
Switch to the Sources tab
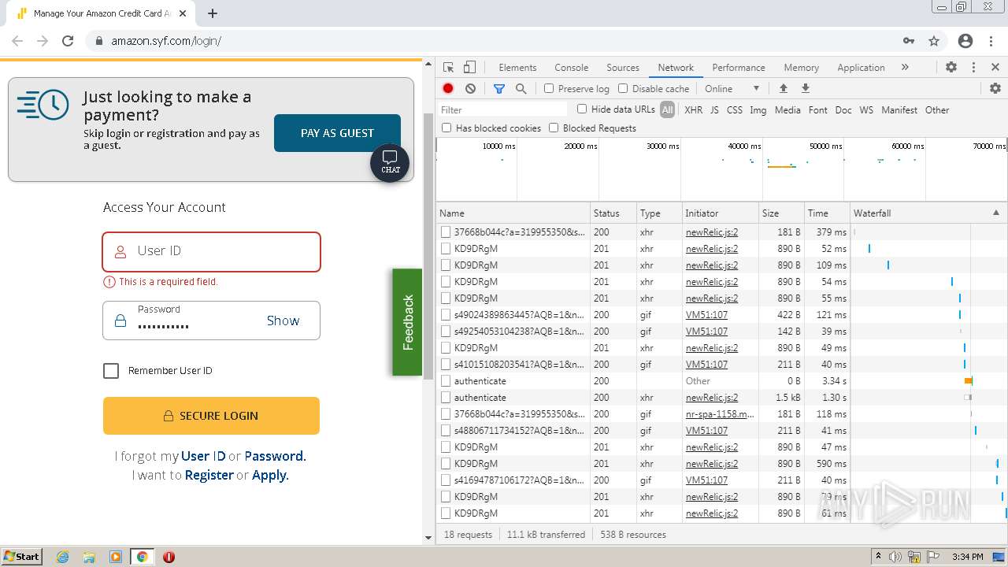click(x=623, y=68)
